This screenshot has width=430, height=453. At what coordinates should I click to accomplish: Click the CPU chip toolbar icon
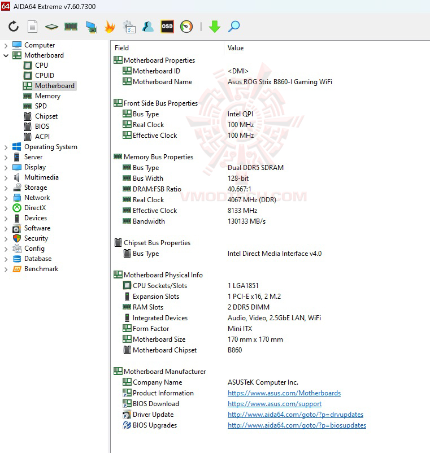[52, 27]
